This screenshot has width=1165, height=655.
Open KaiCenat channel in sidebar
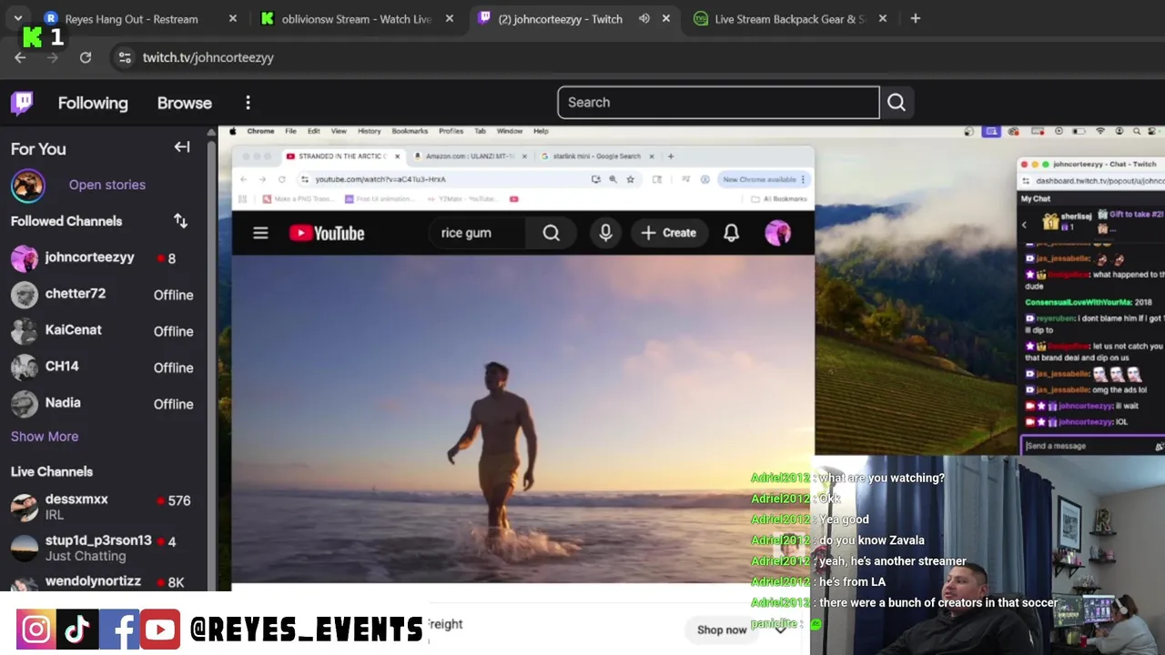(x=102, y=331)
